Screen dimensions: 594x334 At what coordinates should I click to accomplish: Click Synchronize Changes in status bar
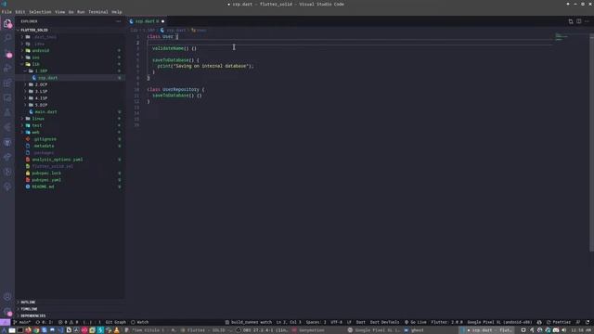tap(44, 322)
